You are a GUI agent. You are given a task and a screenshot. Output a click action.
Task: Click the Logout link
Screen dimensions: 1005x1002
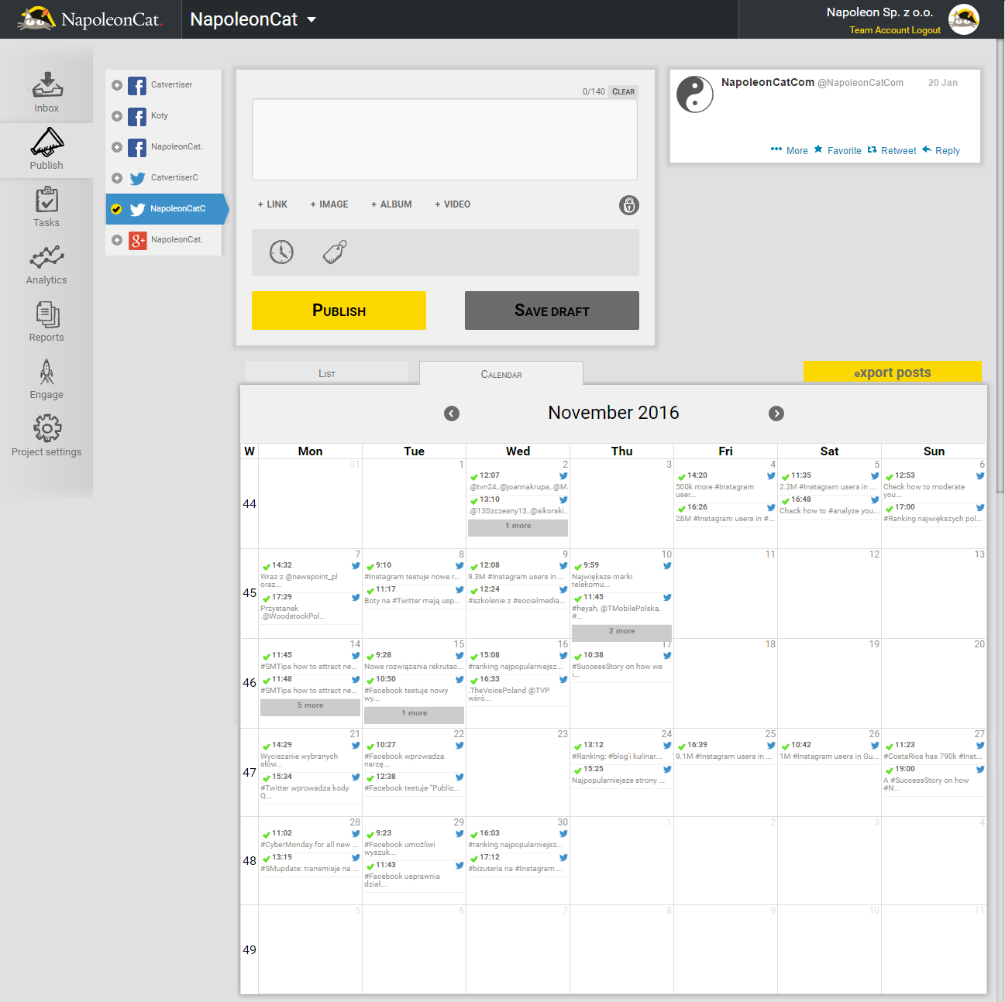tap(926, 30)
